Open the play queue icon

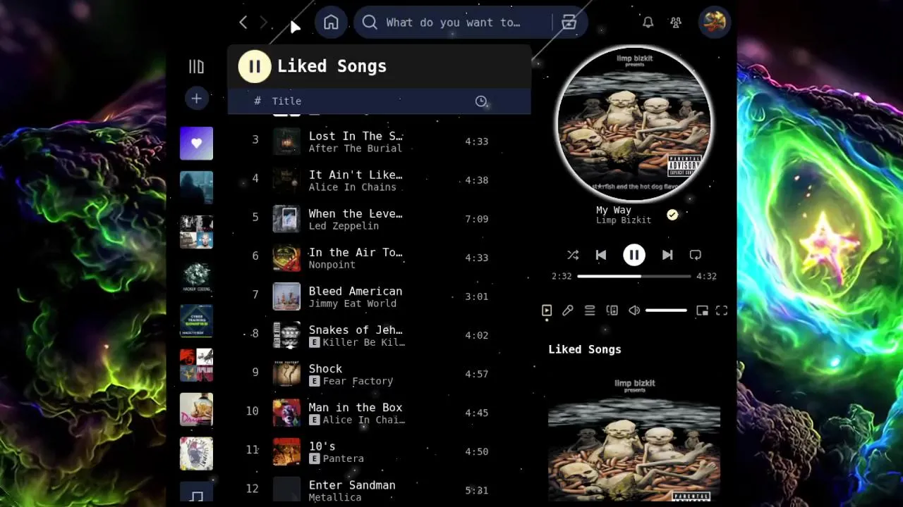point(590,311)
